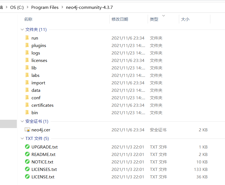225x185 pixels.
Task: Click the licenses folder icon
Action: pyautogui.click(x=27, y=60)
